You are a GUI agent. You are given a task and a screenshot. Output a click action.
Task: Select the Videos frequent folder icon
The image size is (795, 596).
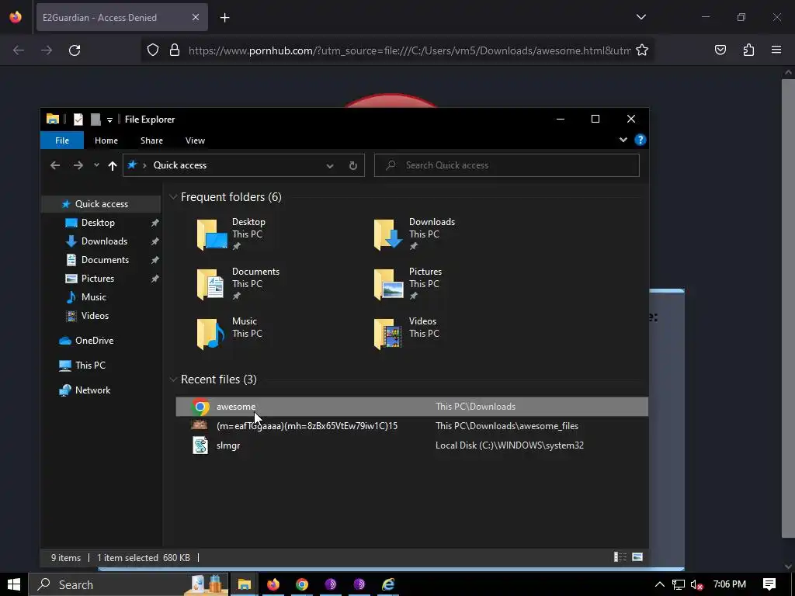(388, 334)
